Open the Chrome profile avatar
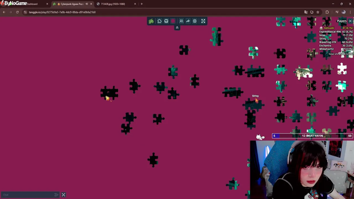The height and width of the screenshot is (199, 354). coord(343,12)
